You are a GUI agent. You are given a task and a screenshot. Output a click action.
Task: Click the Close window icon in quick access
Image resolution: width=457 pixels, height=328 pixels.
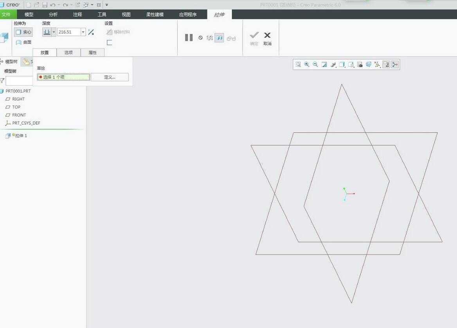[99, 5]
